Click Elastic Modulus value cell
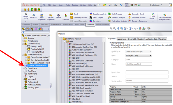This screenshot has width=173, height=105. point(137,90)
